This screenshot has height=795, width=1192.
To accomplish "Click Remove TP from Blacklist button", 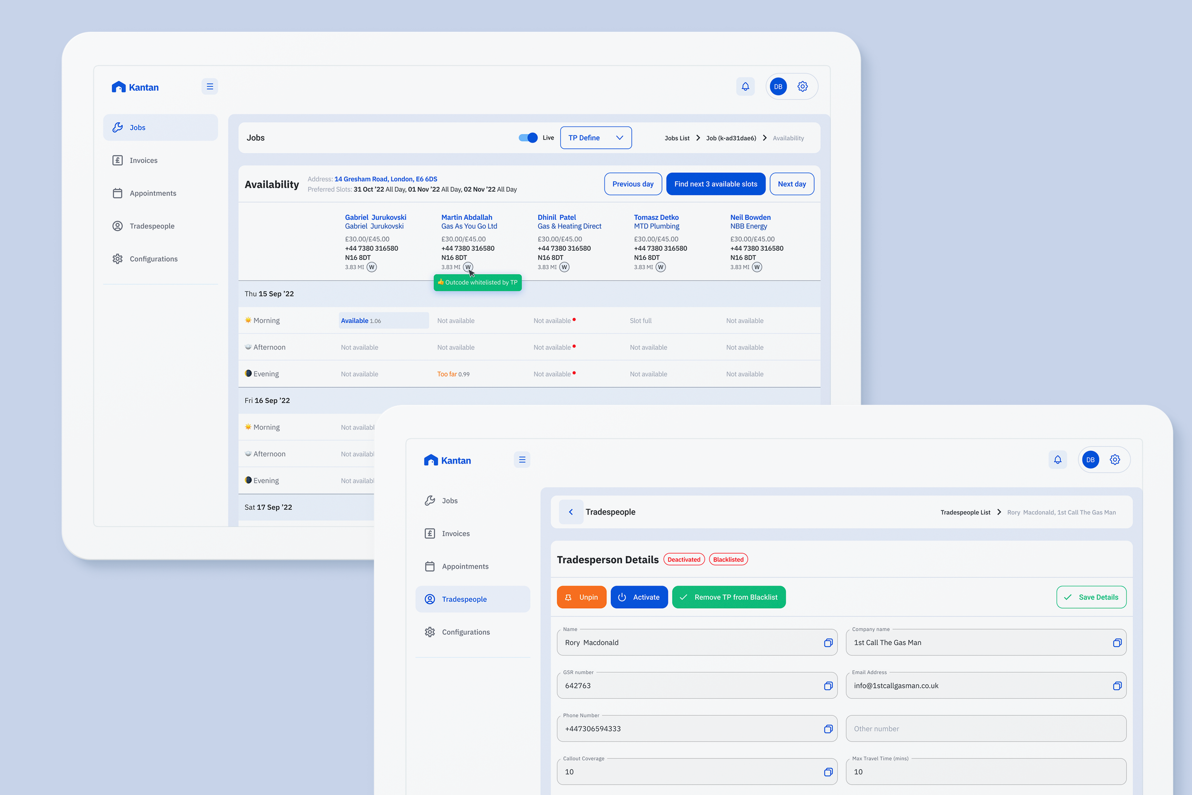I will (x=729, y=597).
